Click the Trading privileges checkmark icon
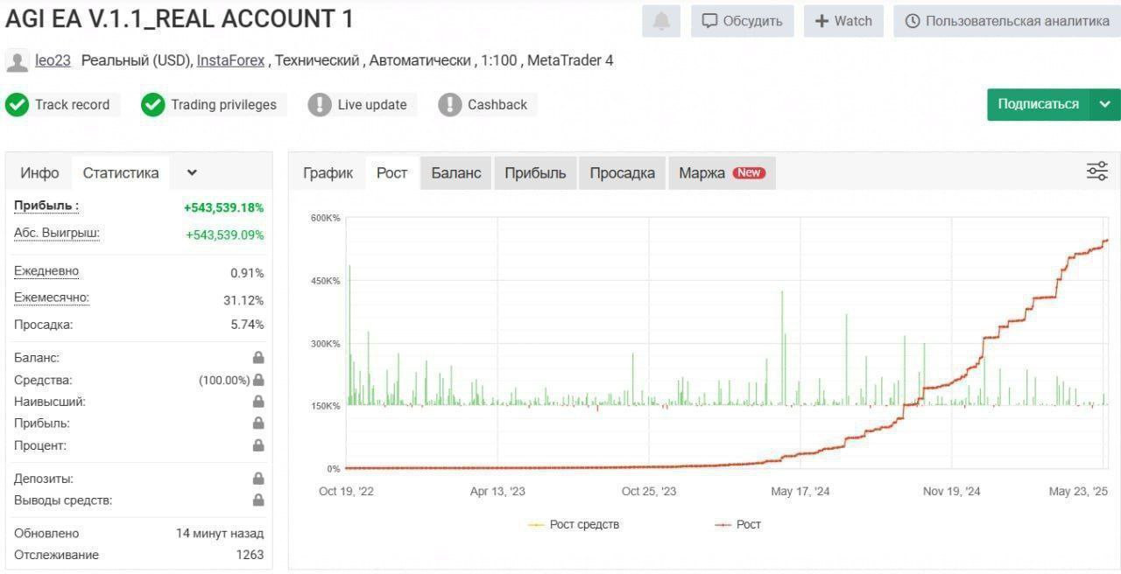Screen dimensions: 1121x574 click(153, 105)
